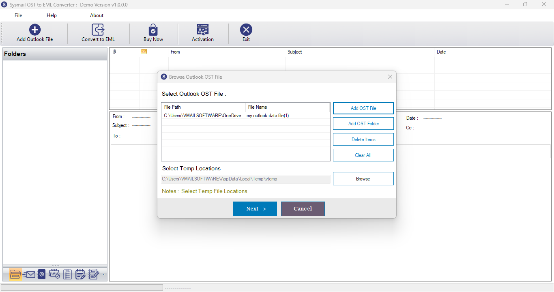
Task: Open the Help menu
Action: click(52, 15)
